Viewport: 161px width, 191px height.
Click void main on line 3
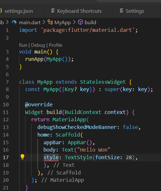(33, 52)
